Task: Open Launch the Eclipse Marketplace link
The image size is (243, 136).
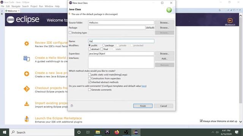Action: pos(58,118)
